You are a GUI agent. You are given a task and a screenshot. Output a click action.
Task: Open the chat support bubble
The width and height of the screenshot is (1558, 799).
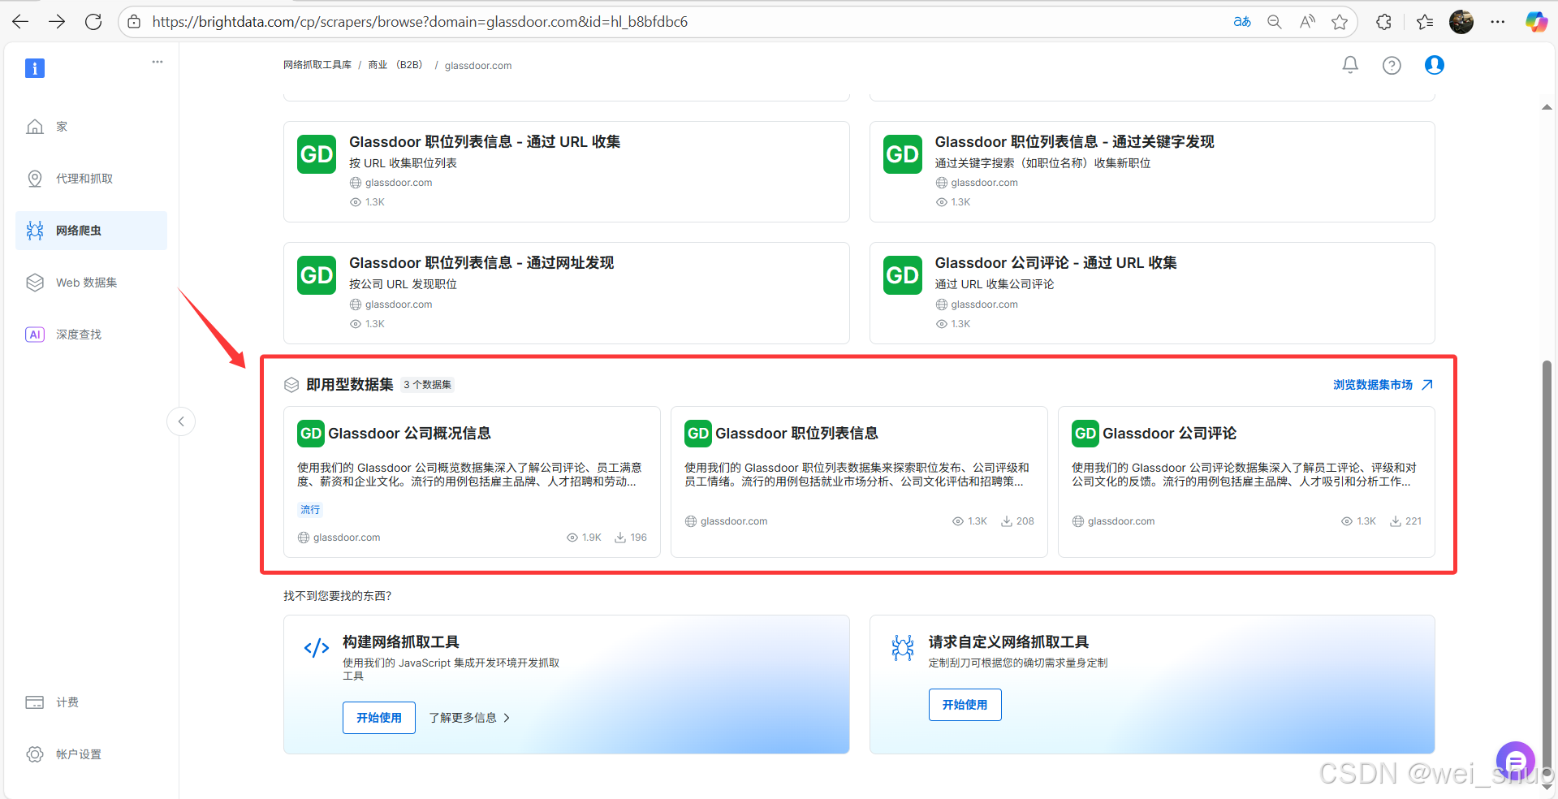point(1516,761)
